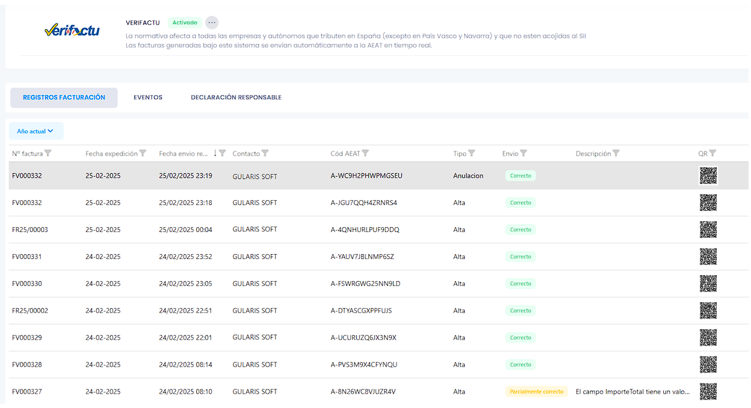Sort by the Envío column header
The height and width of the screenshot is (408, 751).
[510, 154]
